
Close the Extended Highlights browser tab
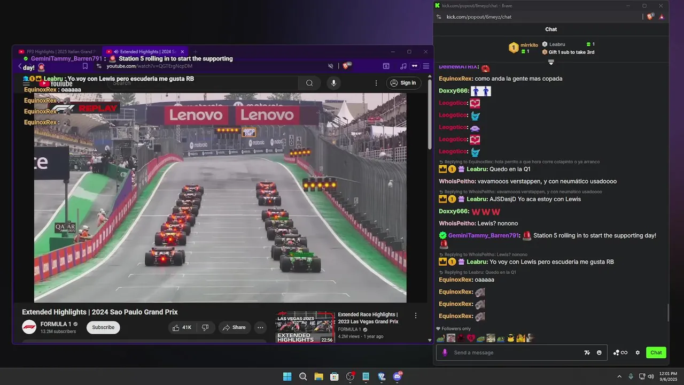click(x=182, y=52)
